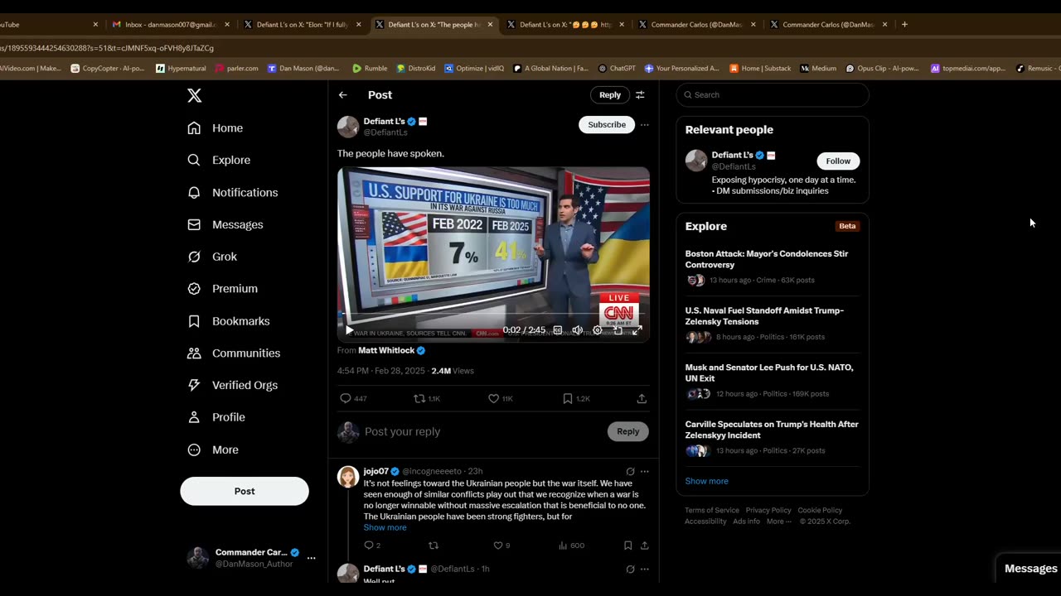Image resolution: width=1061 pixels, height=596 pixels.
Task: Click the gray Reply submit button
Action: click(x=627, y=431)
